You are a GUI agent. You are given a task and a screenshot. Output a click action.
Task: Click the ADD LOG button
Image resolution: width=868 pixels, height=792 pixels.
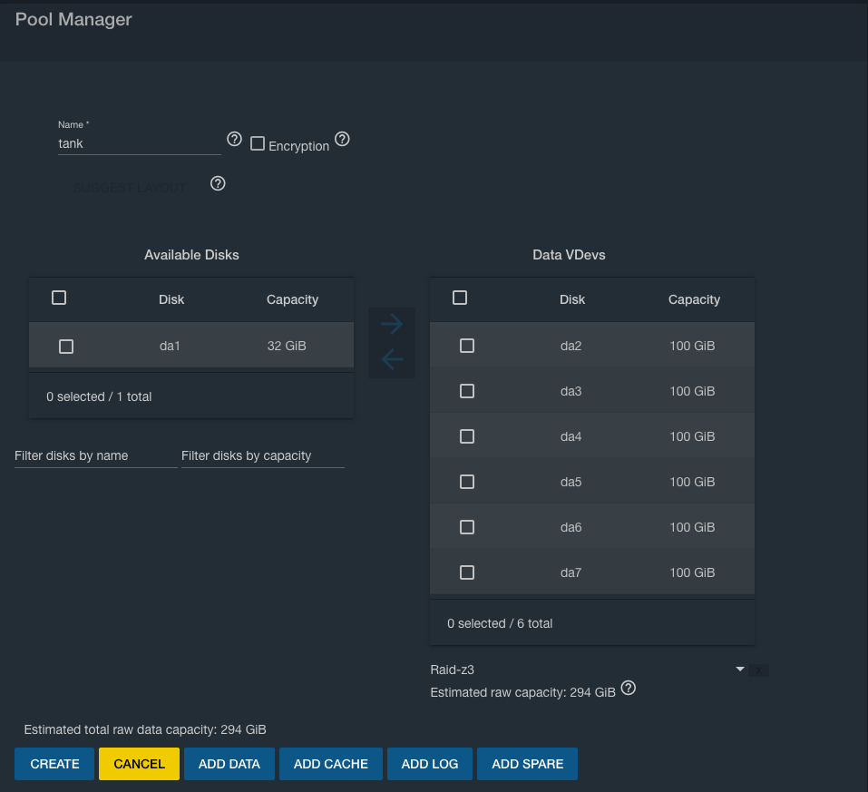tap(430, 764)
